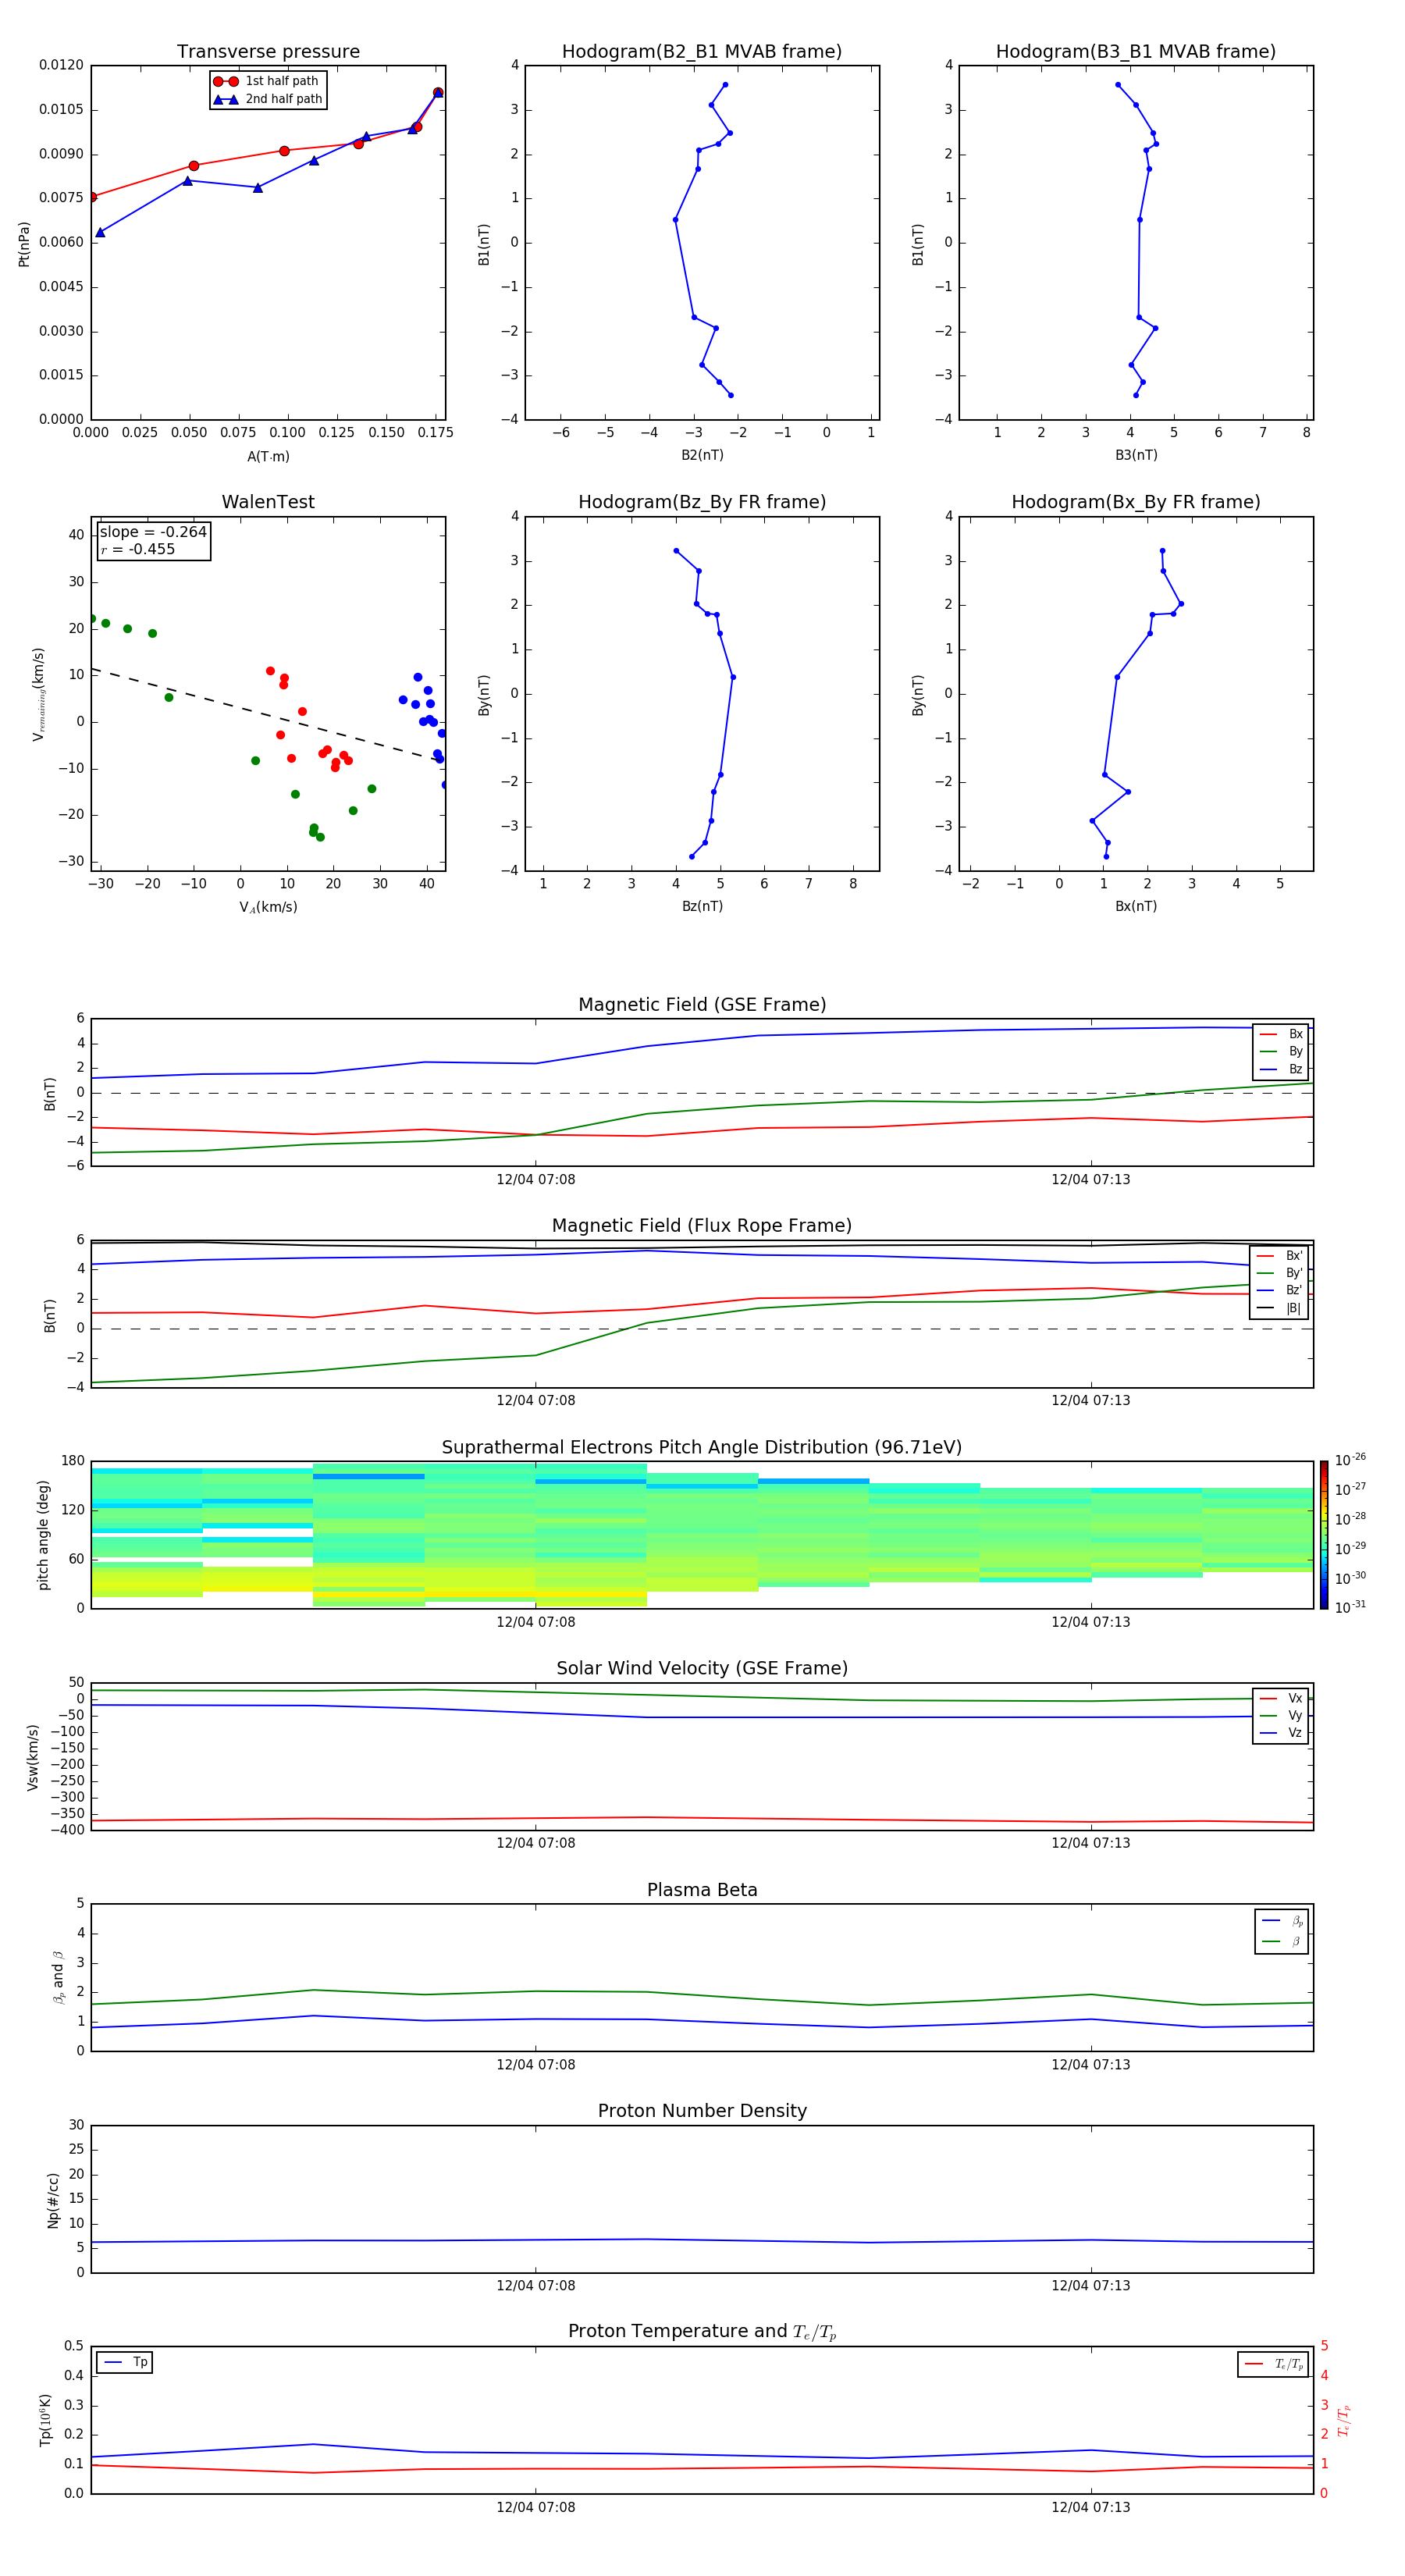The image size is (1405, 2576).
Task: Click the "WalenTest" plot title
Action: coord(268,502)
